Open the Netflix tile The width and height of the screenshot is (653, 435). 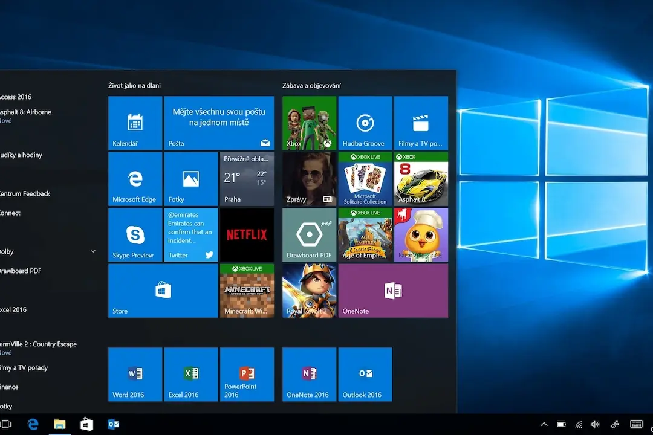[247, 235]
